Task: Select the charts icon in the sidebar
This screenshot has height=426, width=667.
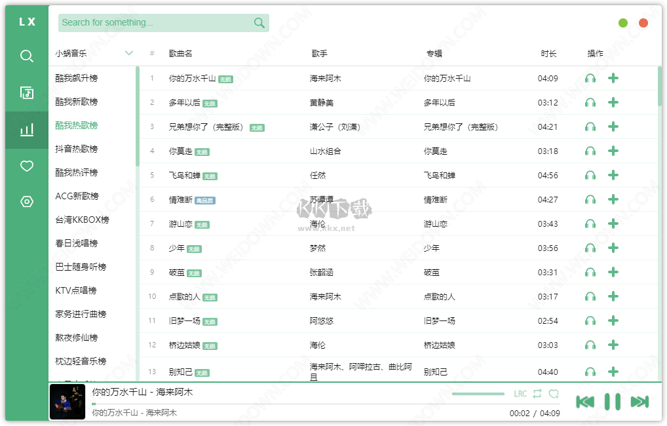Action: pyautogui.click(x=26, y=129)
